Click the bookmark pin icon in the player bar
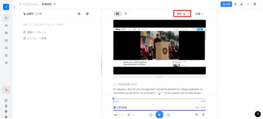The height and width of the screenshot is (119, 263). (203, 115)
